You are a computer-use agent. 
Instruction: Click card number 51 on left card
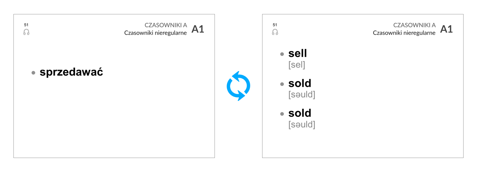26,25
